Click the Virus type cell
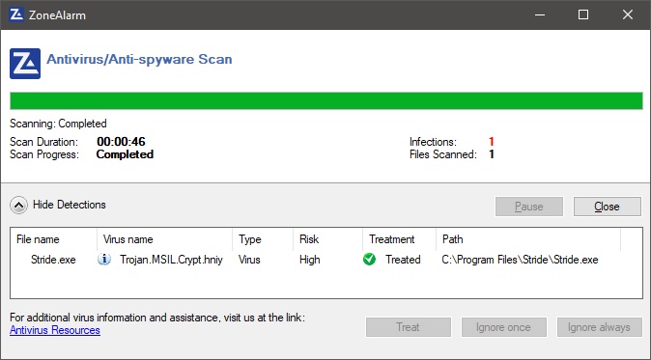The width and height of the screenshot is (651, 360). point(249,260)
